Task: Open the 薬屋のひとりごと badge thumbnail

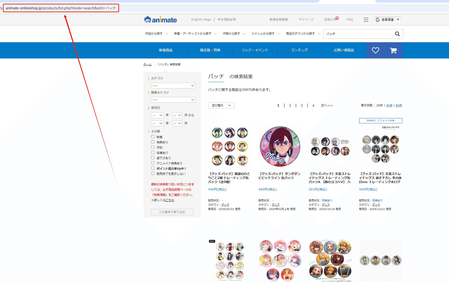Action: click(230, 146)
